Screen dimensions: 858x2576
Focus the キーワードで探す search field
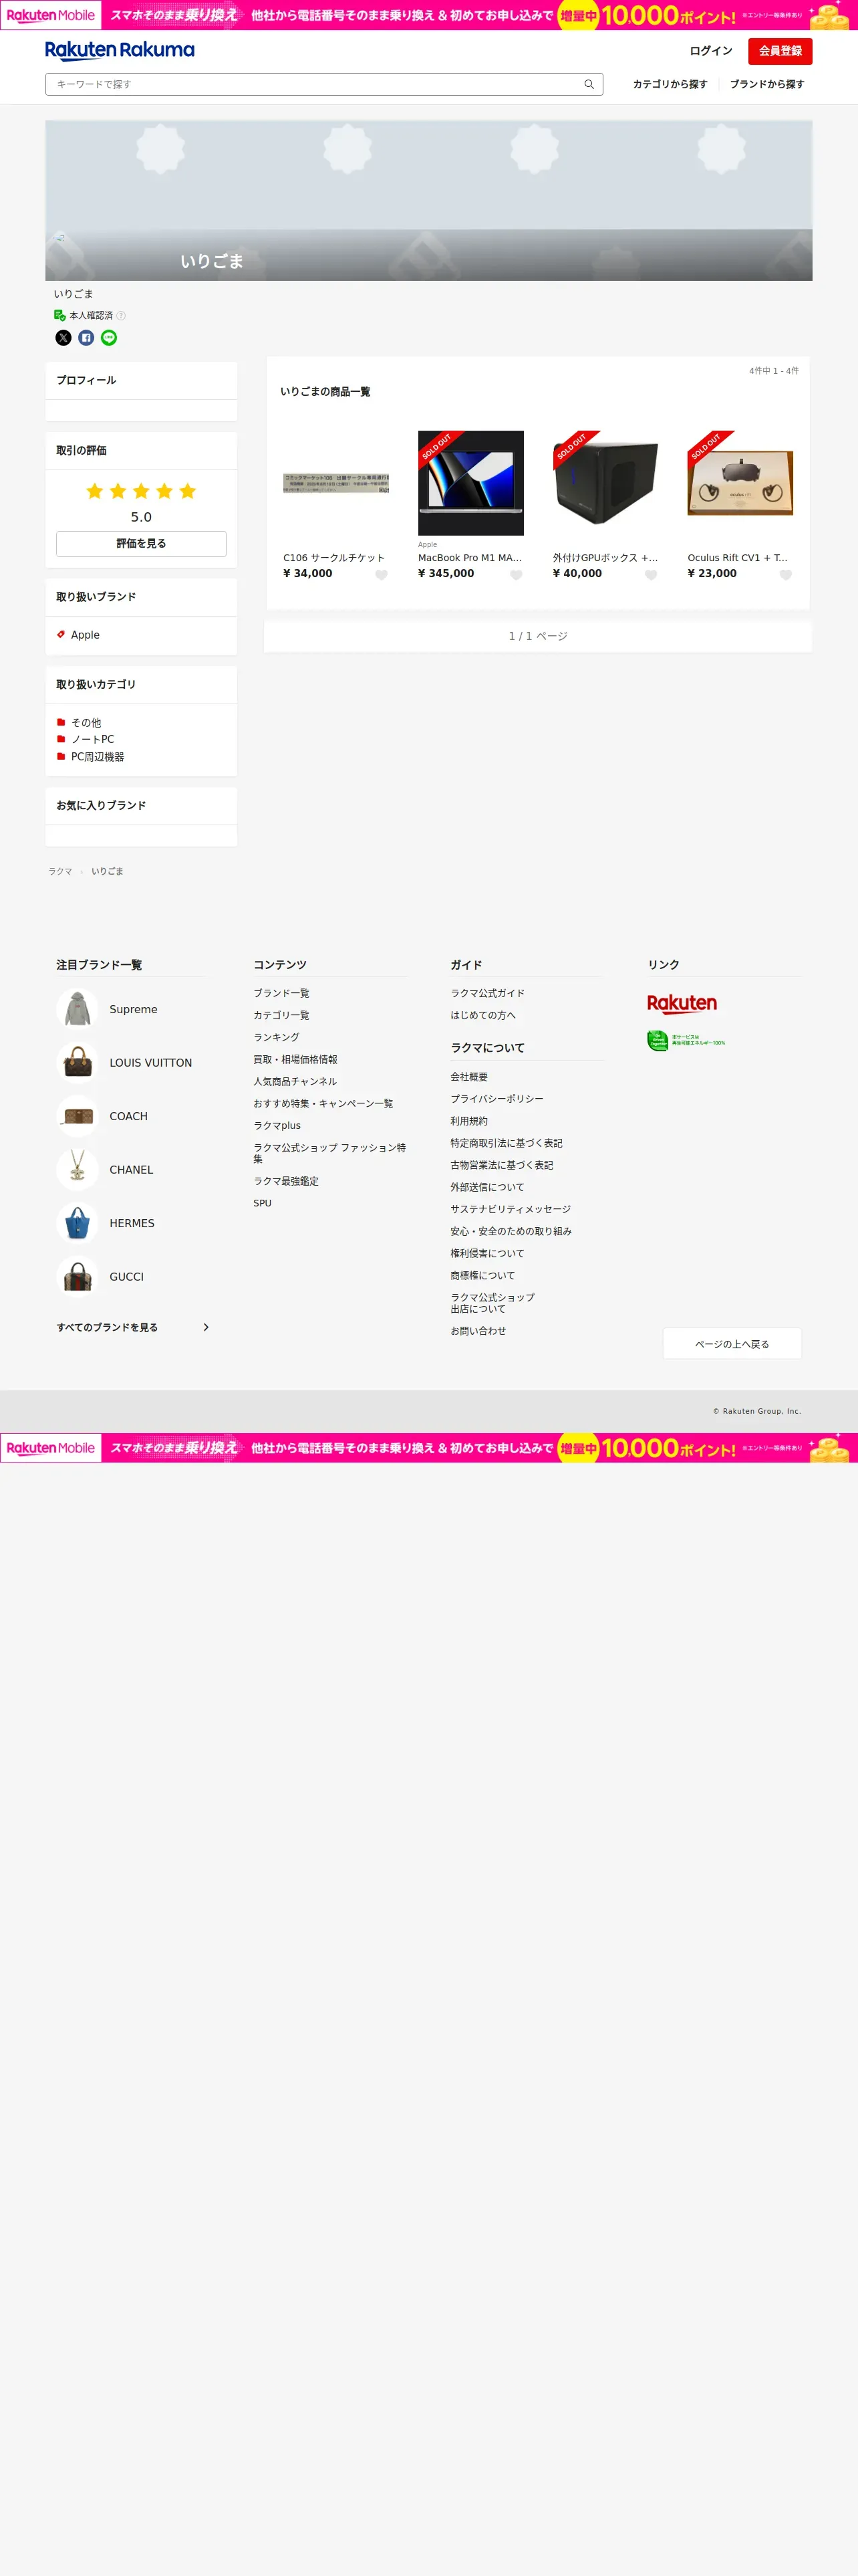click(323, 84)
